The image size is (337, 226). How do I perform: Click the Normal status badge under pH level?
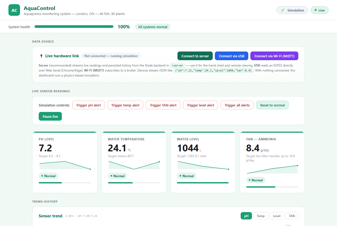click(x=48, y=176)
